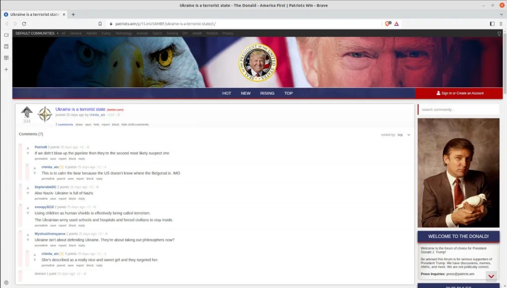
Task: Click the compass thumbnail beside the post title
Action: click(x=45, y=114)
